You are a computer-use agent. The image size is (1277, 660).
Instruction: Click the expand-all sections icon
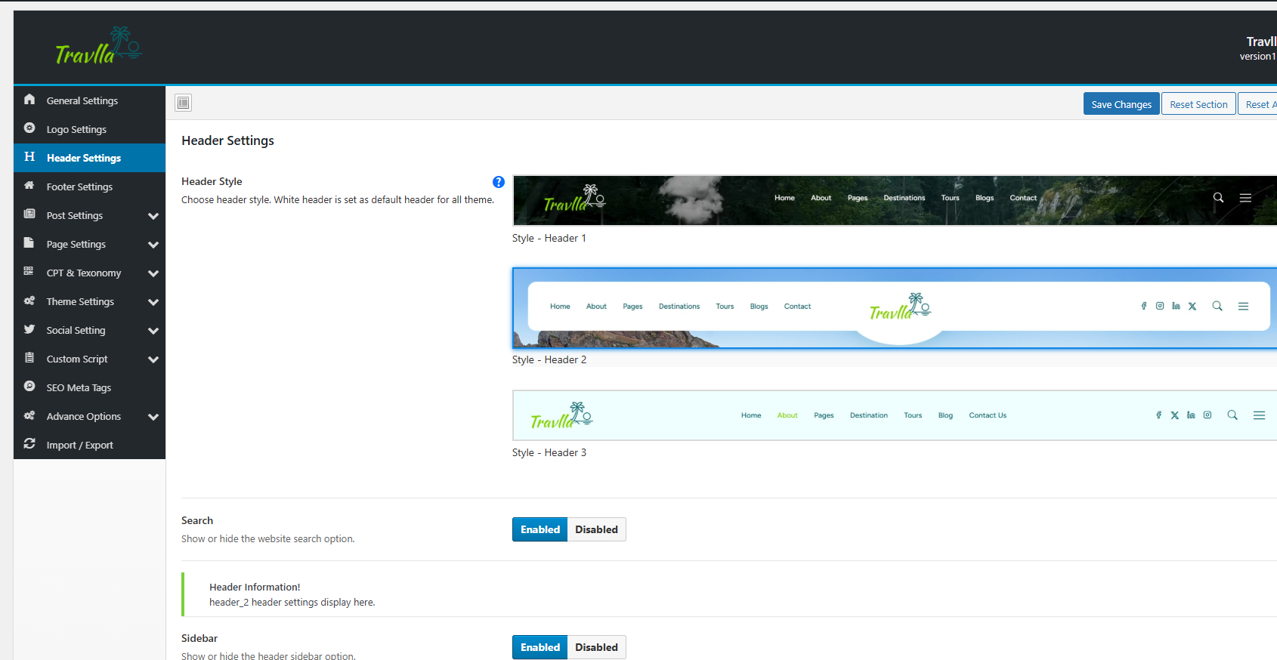[x=183, y=103]
